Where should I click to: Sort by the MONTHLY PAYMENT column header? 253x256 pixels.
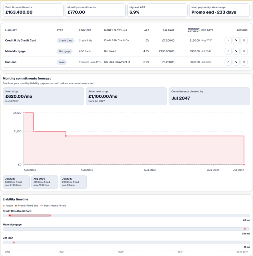pyautogui.click(x=194, y=30)
